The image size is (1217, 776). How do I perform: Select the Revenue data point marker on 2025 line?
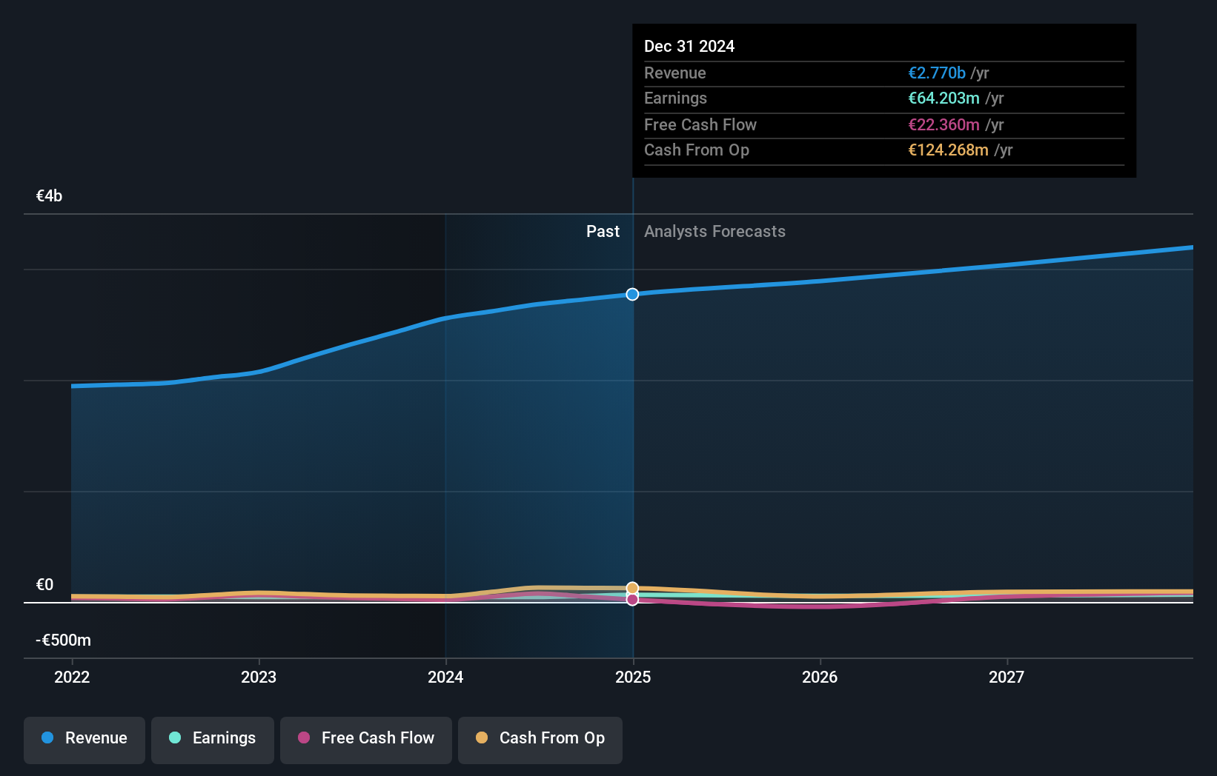click(x=632, y=294)
